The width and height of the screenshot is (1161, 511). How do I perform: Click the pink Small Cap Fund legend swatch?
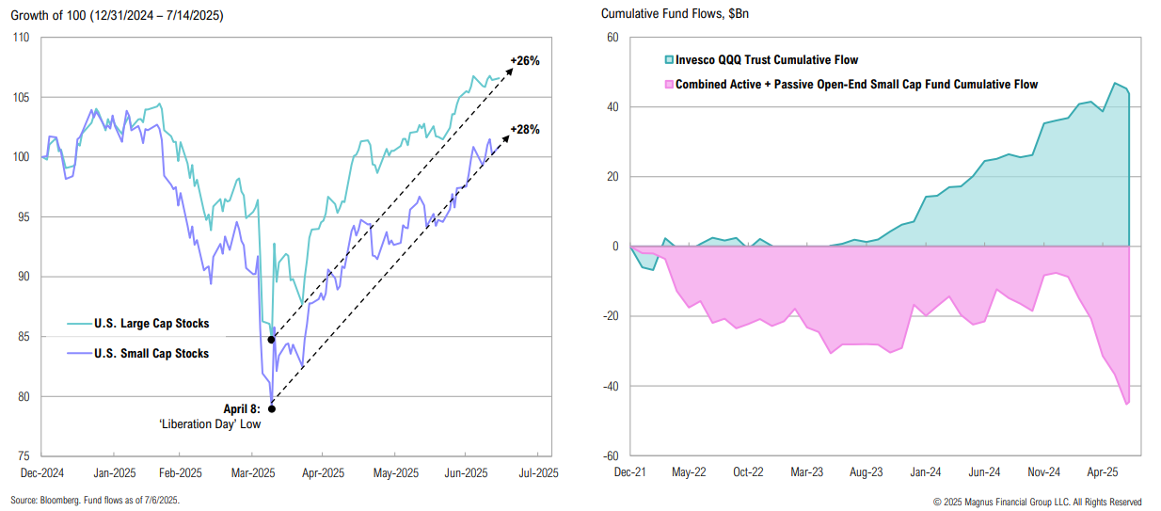click(x=669, y=85)
